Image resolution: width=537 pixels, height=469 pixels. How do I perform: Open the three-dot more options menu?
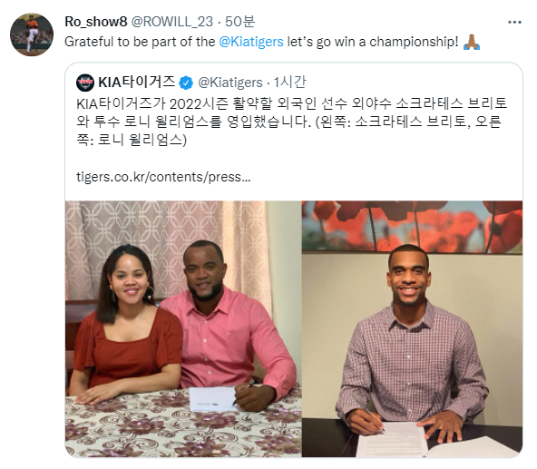(x=514, y=23)
